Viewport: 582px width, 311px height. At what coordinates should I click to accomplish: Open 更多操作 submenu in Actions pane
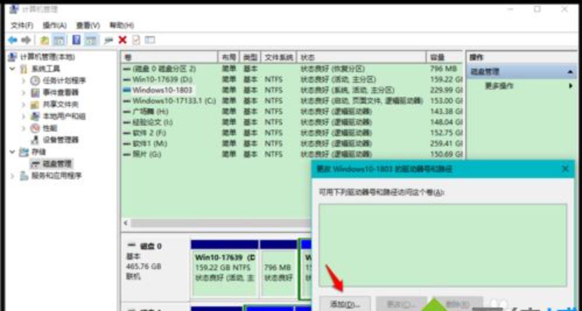(570, 86)
